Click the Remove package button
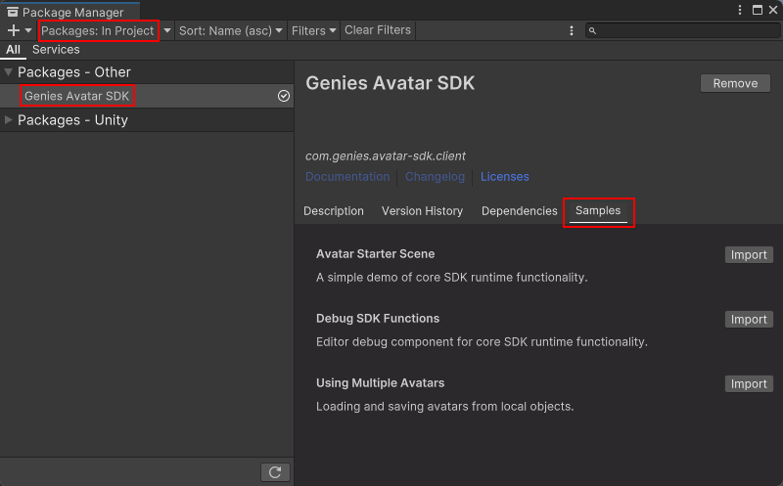This screenshot has height=486, width=783. pyautogui.click(x=735, y=83)
